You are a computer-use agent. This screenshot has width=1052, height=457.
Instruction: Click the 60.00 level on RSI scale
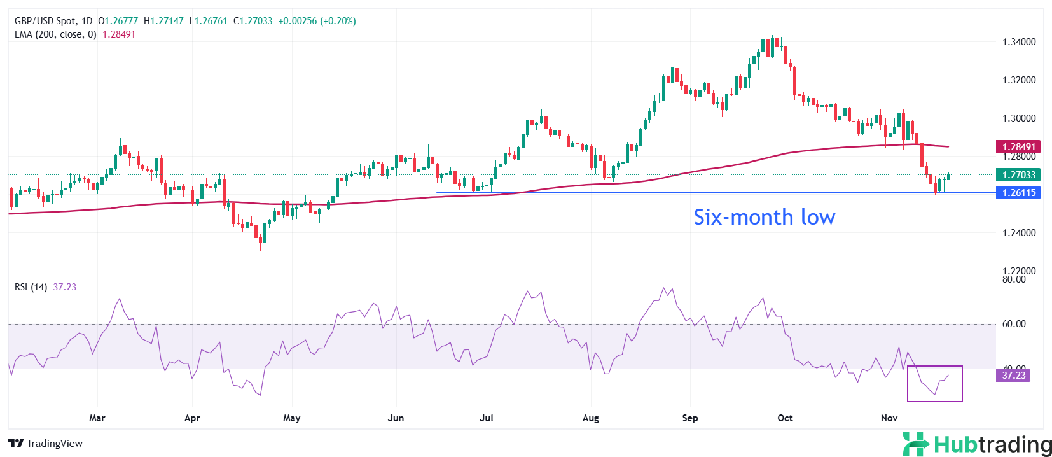click(x=1014, y=324)
